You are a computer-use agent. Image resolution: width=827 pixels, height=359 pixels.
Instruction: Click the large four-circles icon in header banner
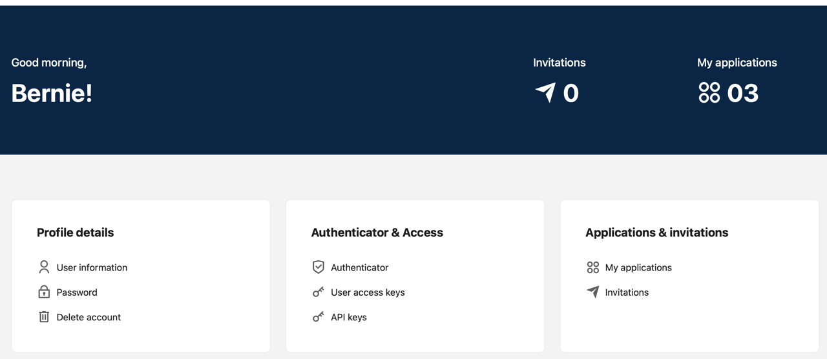709,92
